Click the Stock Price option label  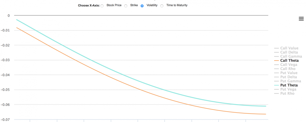point(114,5)
